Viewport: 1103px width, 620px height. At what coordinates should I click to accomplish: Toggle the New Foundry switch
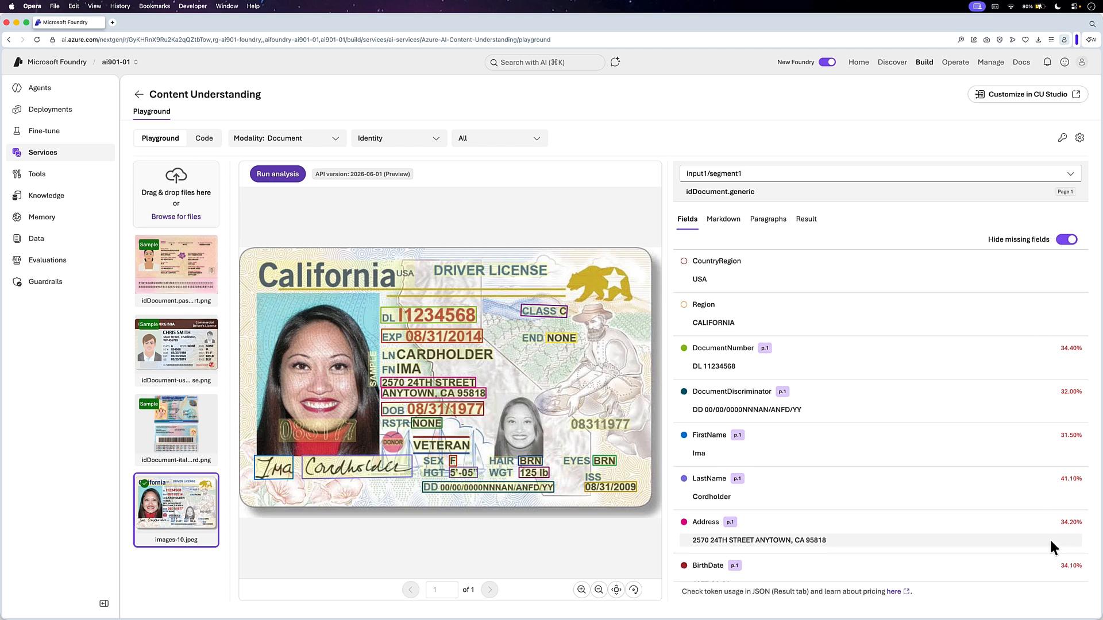[827, 62]
